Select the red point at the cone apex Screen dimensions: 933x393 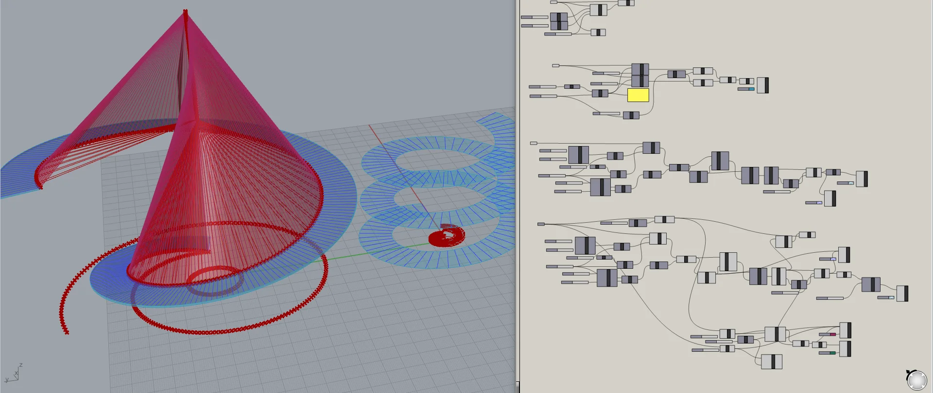[x=185, y=12]
